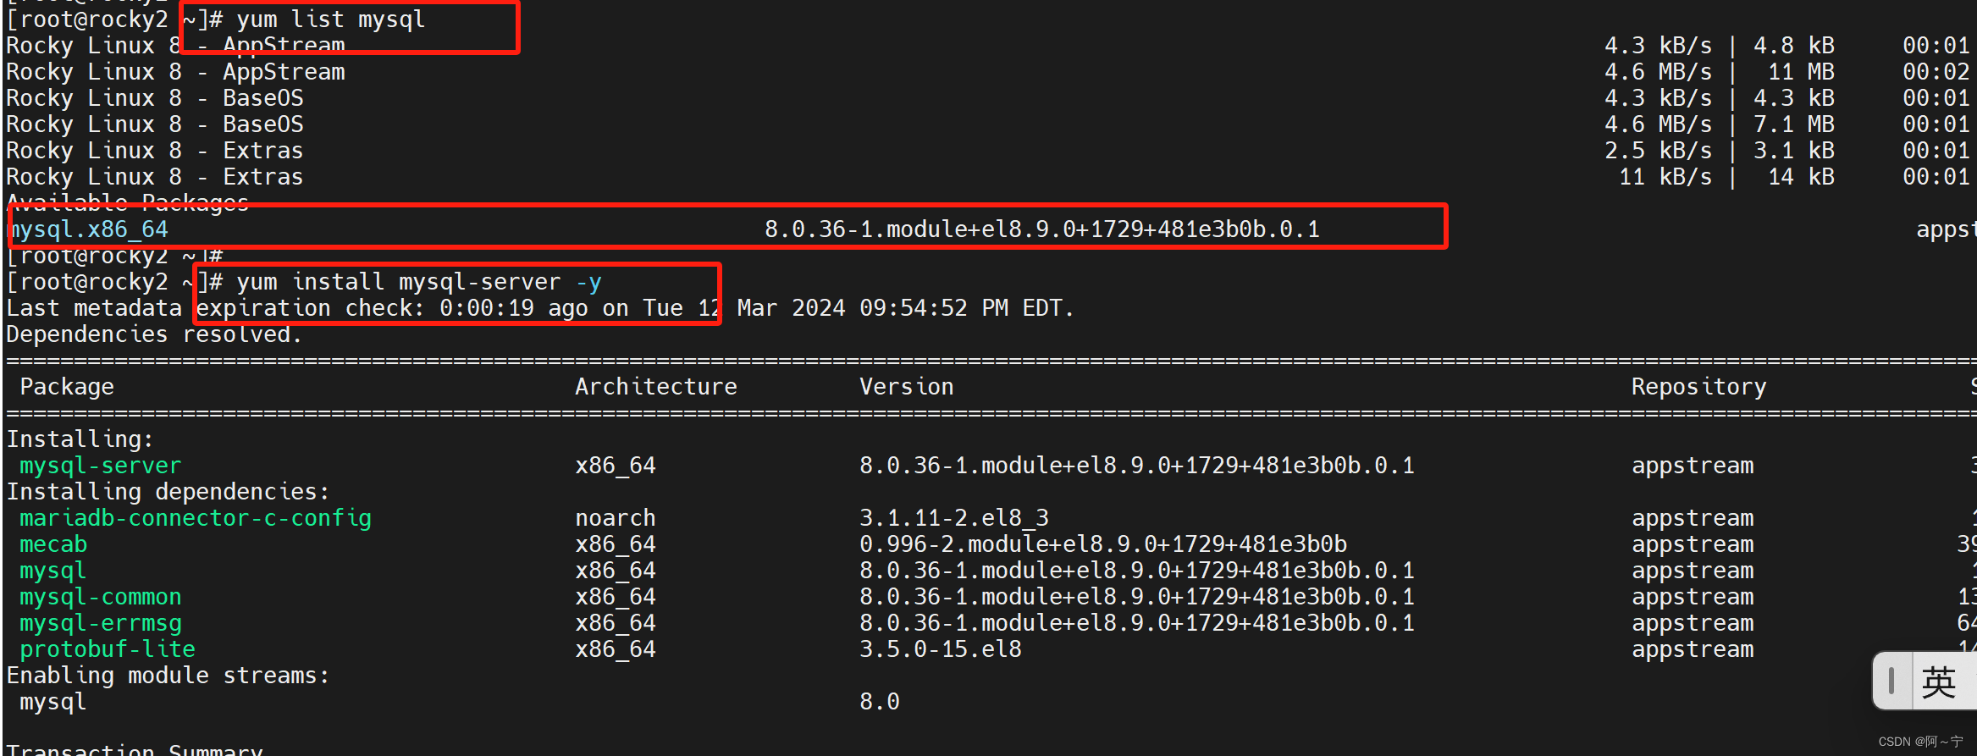This screenshot has height=756, width=1977.
Task: Click the 'mysql-server' package name
Action: tap(101, 466)
